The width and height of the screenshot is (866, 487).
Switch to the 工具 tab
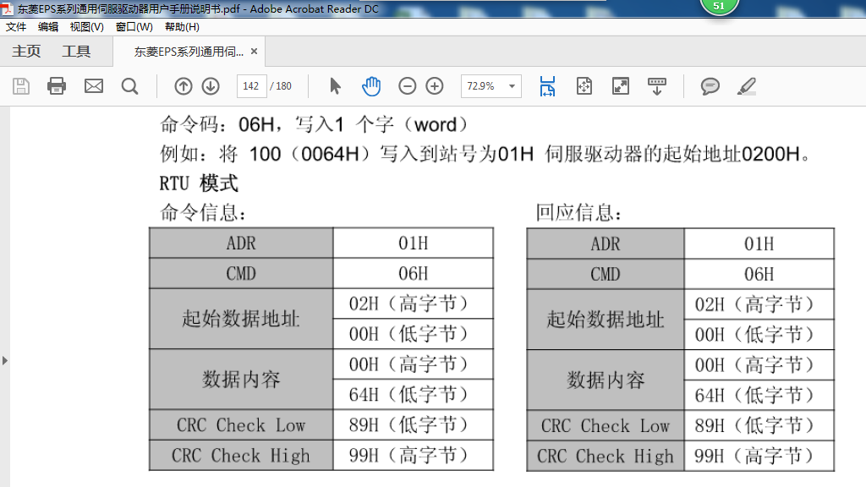pyautogui.click(x=76, y=52)
